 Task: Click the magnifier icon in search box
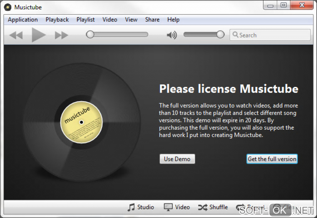click(x=235, y=35)
